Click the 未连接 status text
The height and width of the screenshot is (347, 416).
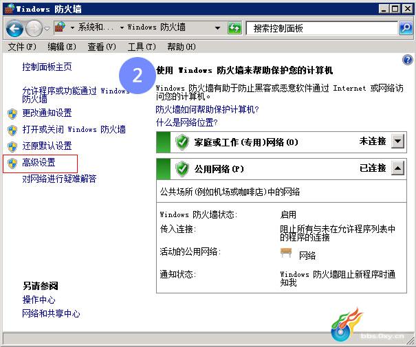pos(373,141)
